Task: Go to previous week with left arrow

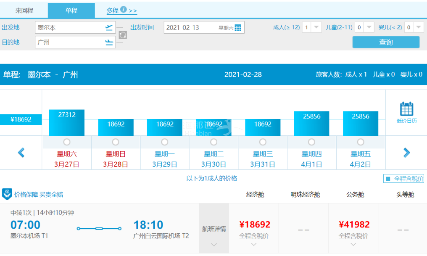Action: click(21, 153)
